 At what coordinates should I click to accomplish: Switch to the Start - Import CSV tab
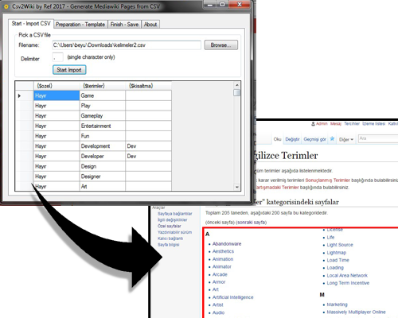point(31,24)
